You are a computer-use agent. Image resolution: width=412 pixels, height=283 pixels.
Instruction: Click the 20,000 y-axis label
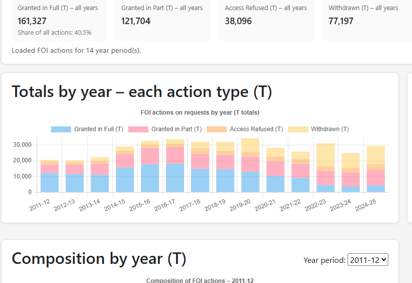[x=22, y=161]
